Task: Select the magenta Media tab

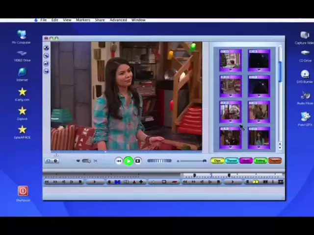Action: point(246,161)
